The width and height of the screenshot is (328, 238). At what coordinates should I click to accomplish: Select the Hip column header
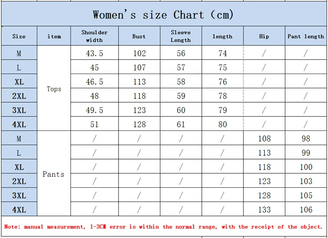tap(264, 36)
